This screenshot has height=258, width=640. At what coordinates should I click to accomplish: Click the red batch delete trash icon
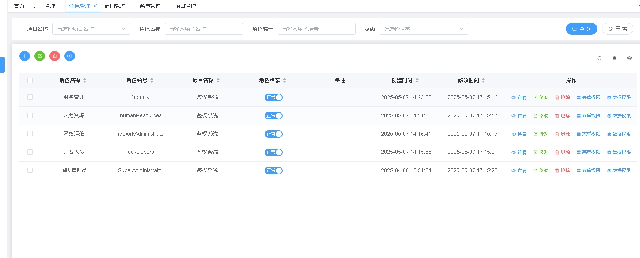55,56
